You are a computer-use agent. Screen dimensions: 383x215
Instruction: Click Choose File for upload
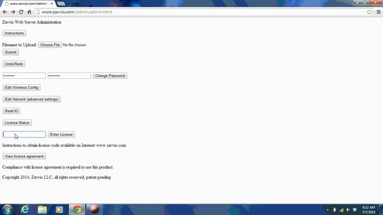point(50,45)
